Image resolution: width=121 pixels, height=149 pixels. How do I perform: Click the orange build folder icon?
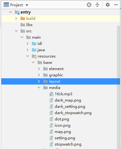point(23,19)
